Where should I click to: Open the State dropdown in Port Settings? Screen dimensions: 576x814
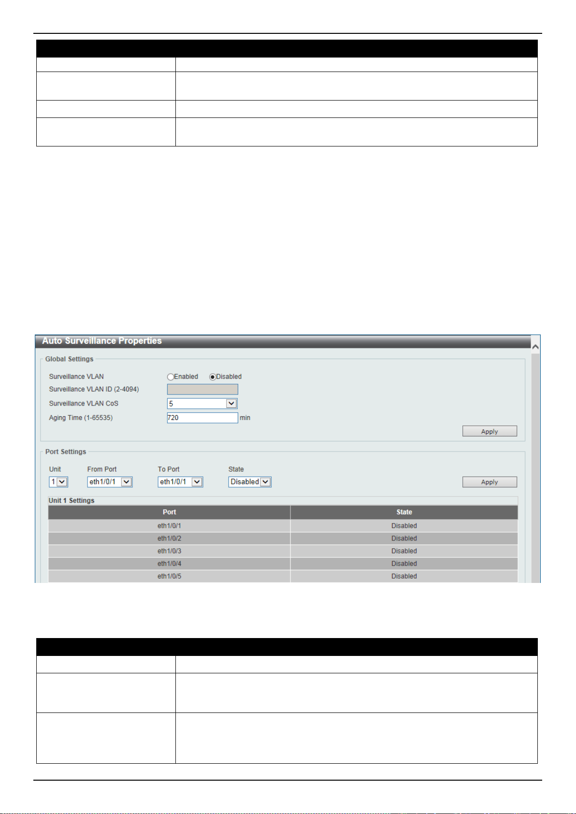250,482
